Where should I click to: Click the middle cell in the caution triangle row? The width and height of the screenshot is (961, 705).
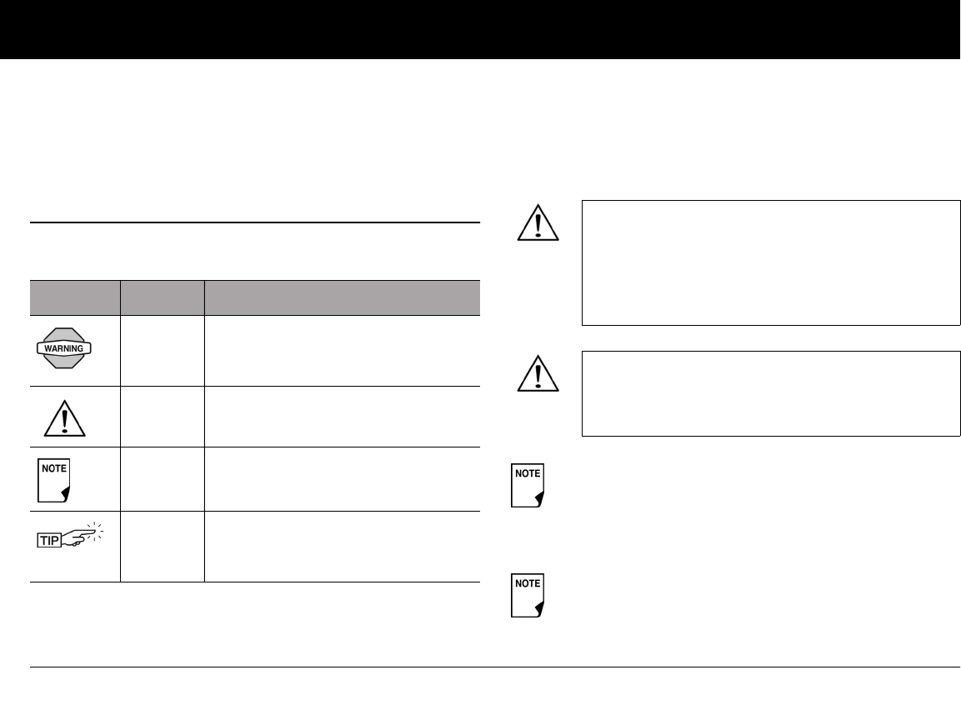pyautogui.click(x=163, y=417)
